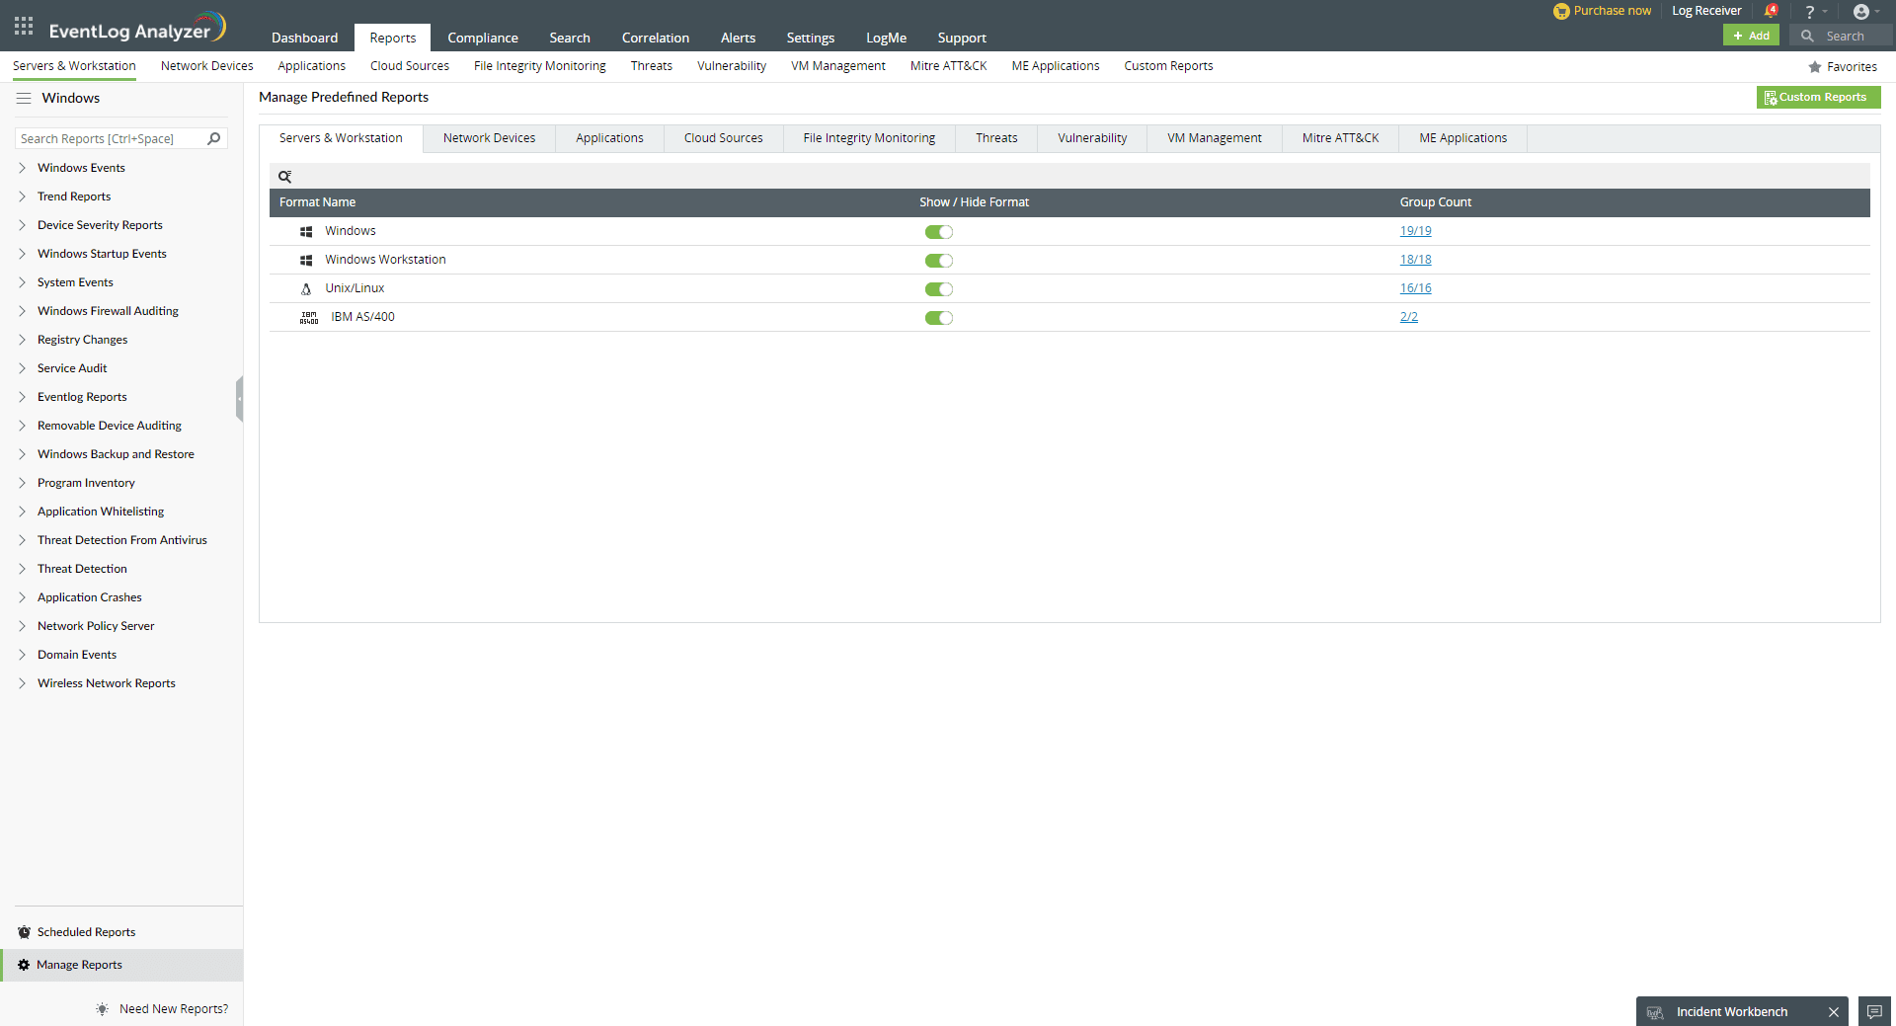Open the chat message icon
1896x1026 pixels.
(x=1874, y=1012)
